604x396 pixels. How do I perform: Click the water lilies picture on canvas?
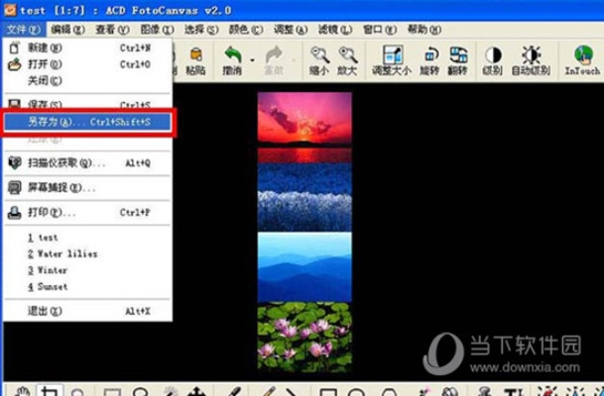tap(304, 338)
